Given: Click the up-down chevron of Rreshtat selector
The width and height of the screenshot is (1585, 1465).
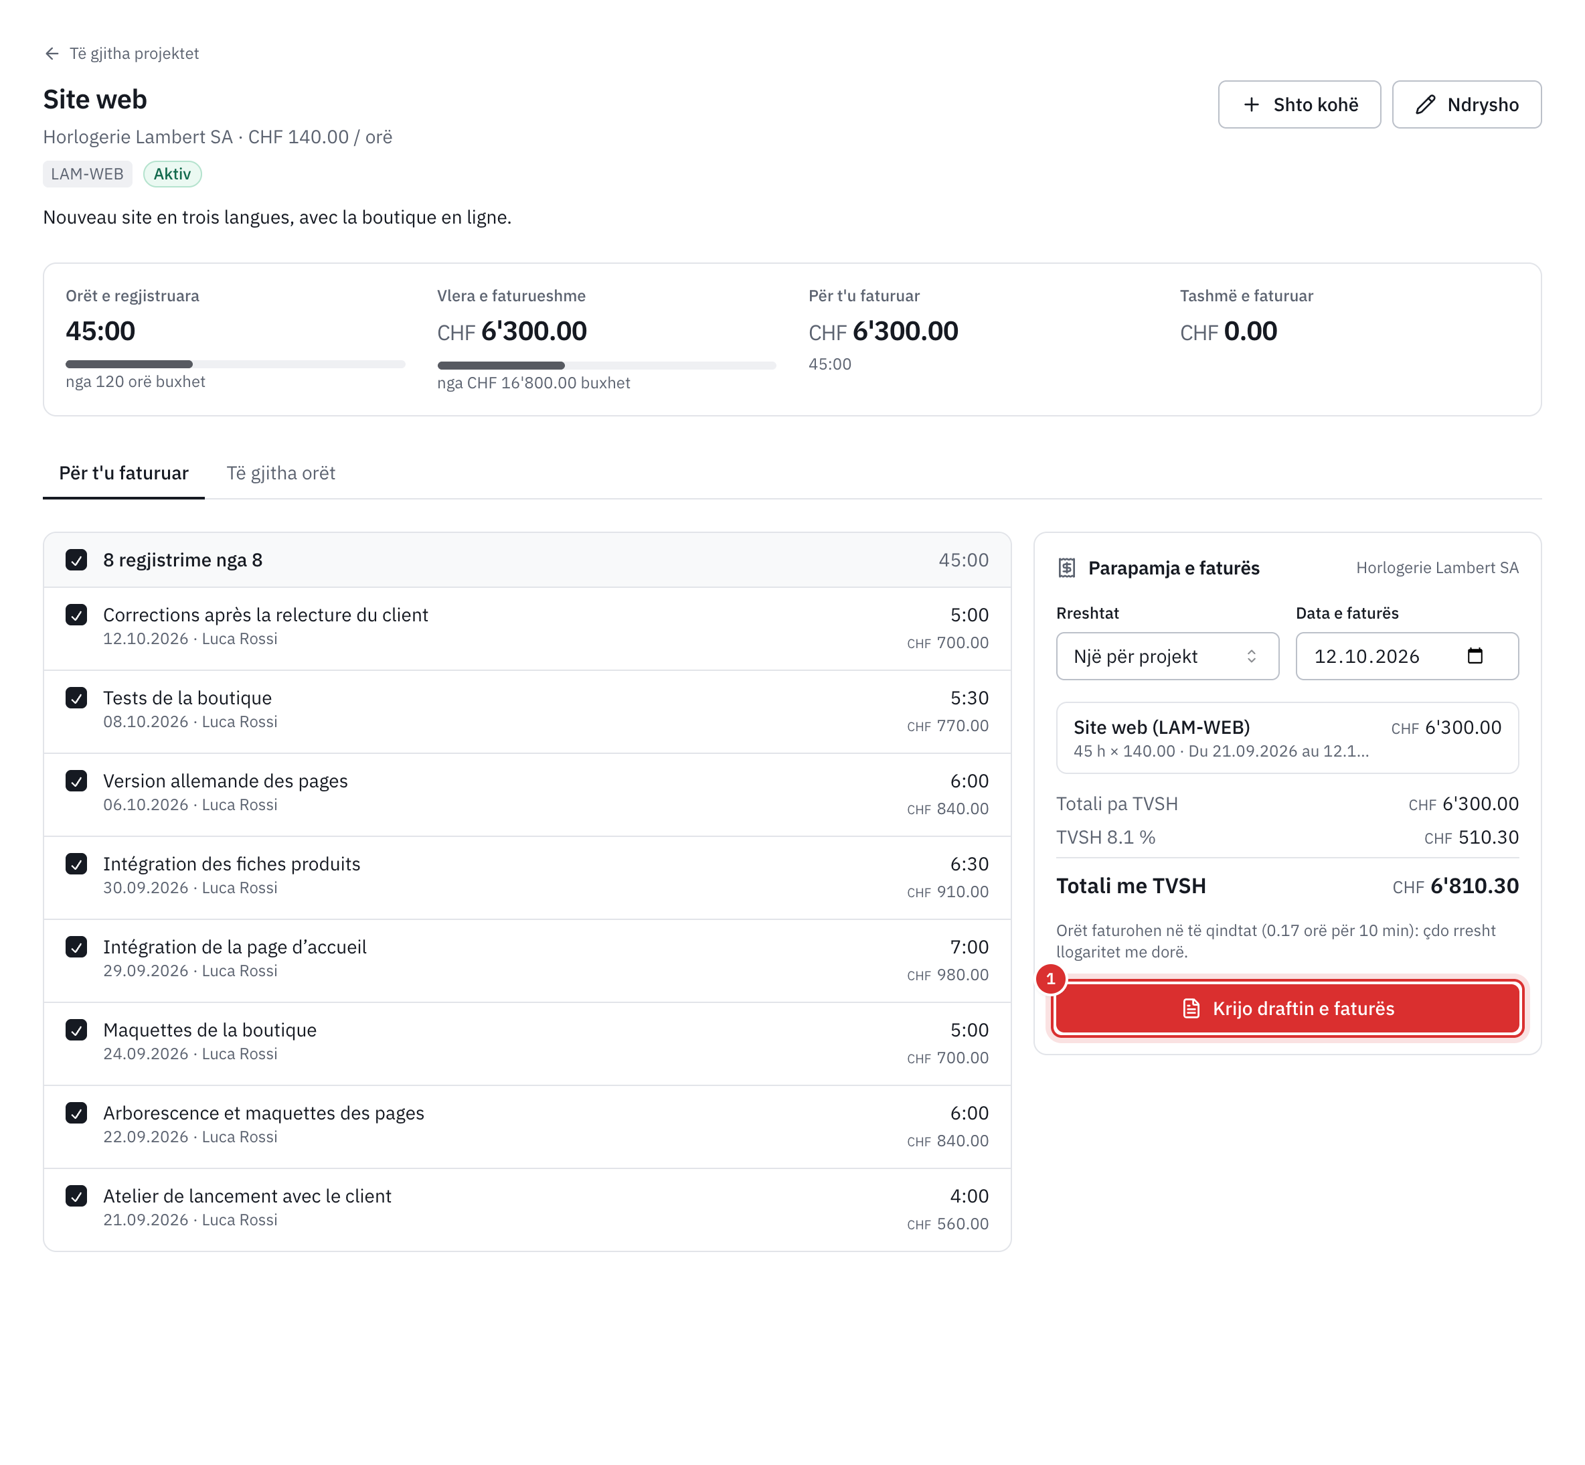Looking at the screenshot, I should tap(1252, 656).
